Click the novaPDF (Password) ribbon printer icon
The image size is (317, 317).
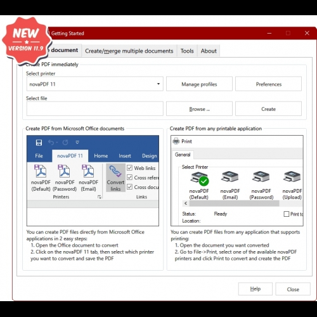click(64, 171)
